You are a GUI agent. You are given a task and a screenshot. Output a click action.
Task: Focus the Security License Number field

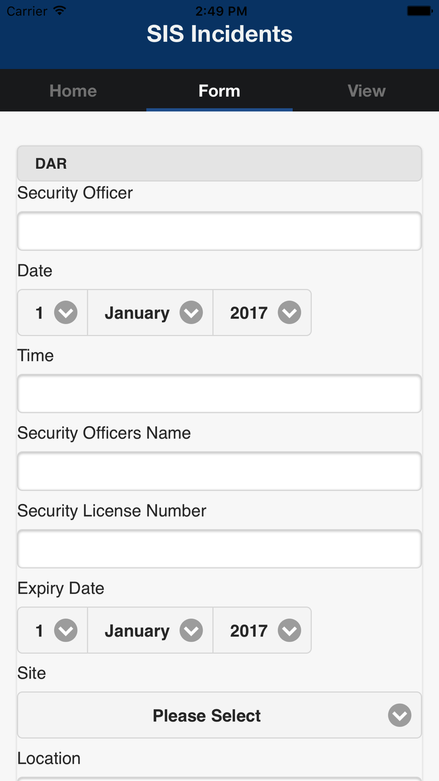pyautogui.click(x=219, y=549)
